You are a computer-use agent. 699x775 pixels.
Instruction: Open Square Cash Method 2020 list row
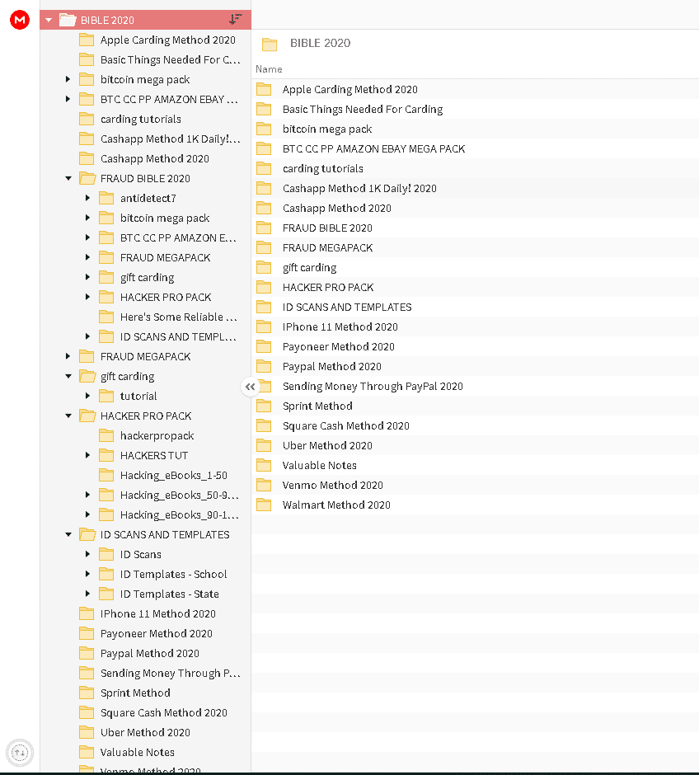[476, 425]
